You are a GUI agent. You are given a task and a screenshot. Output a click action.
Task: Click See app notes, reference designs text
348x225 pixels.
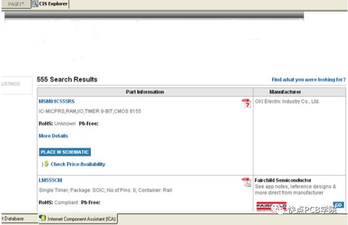pos(295,190)
